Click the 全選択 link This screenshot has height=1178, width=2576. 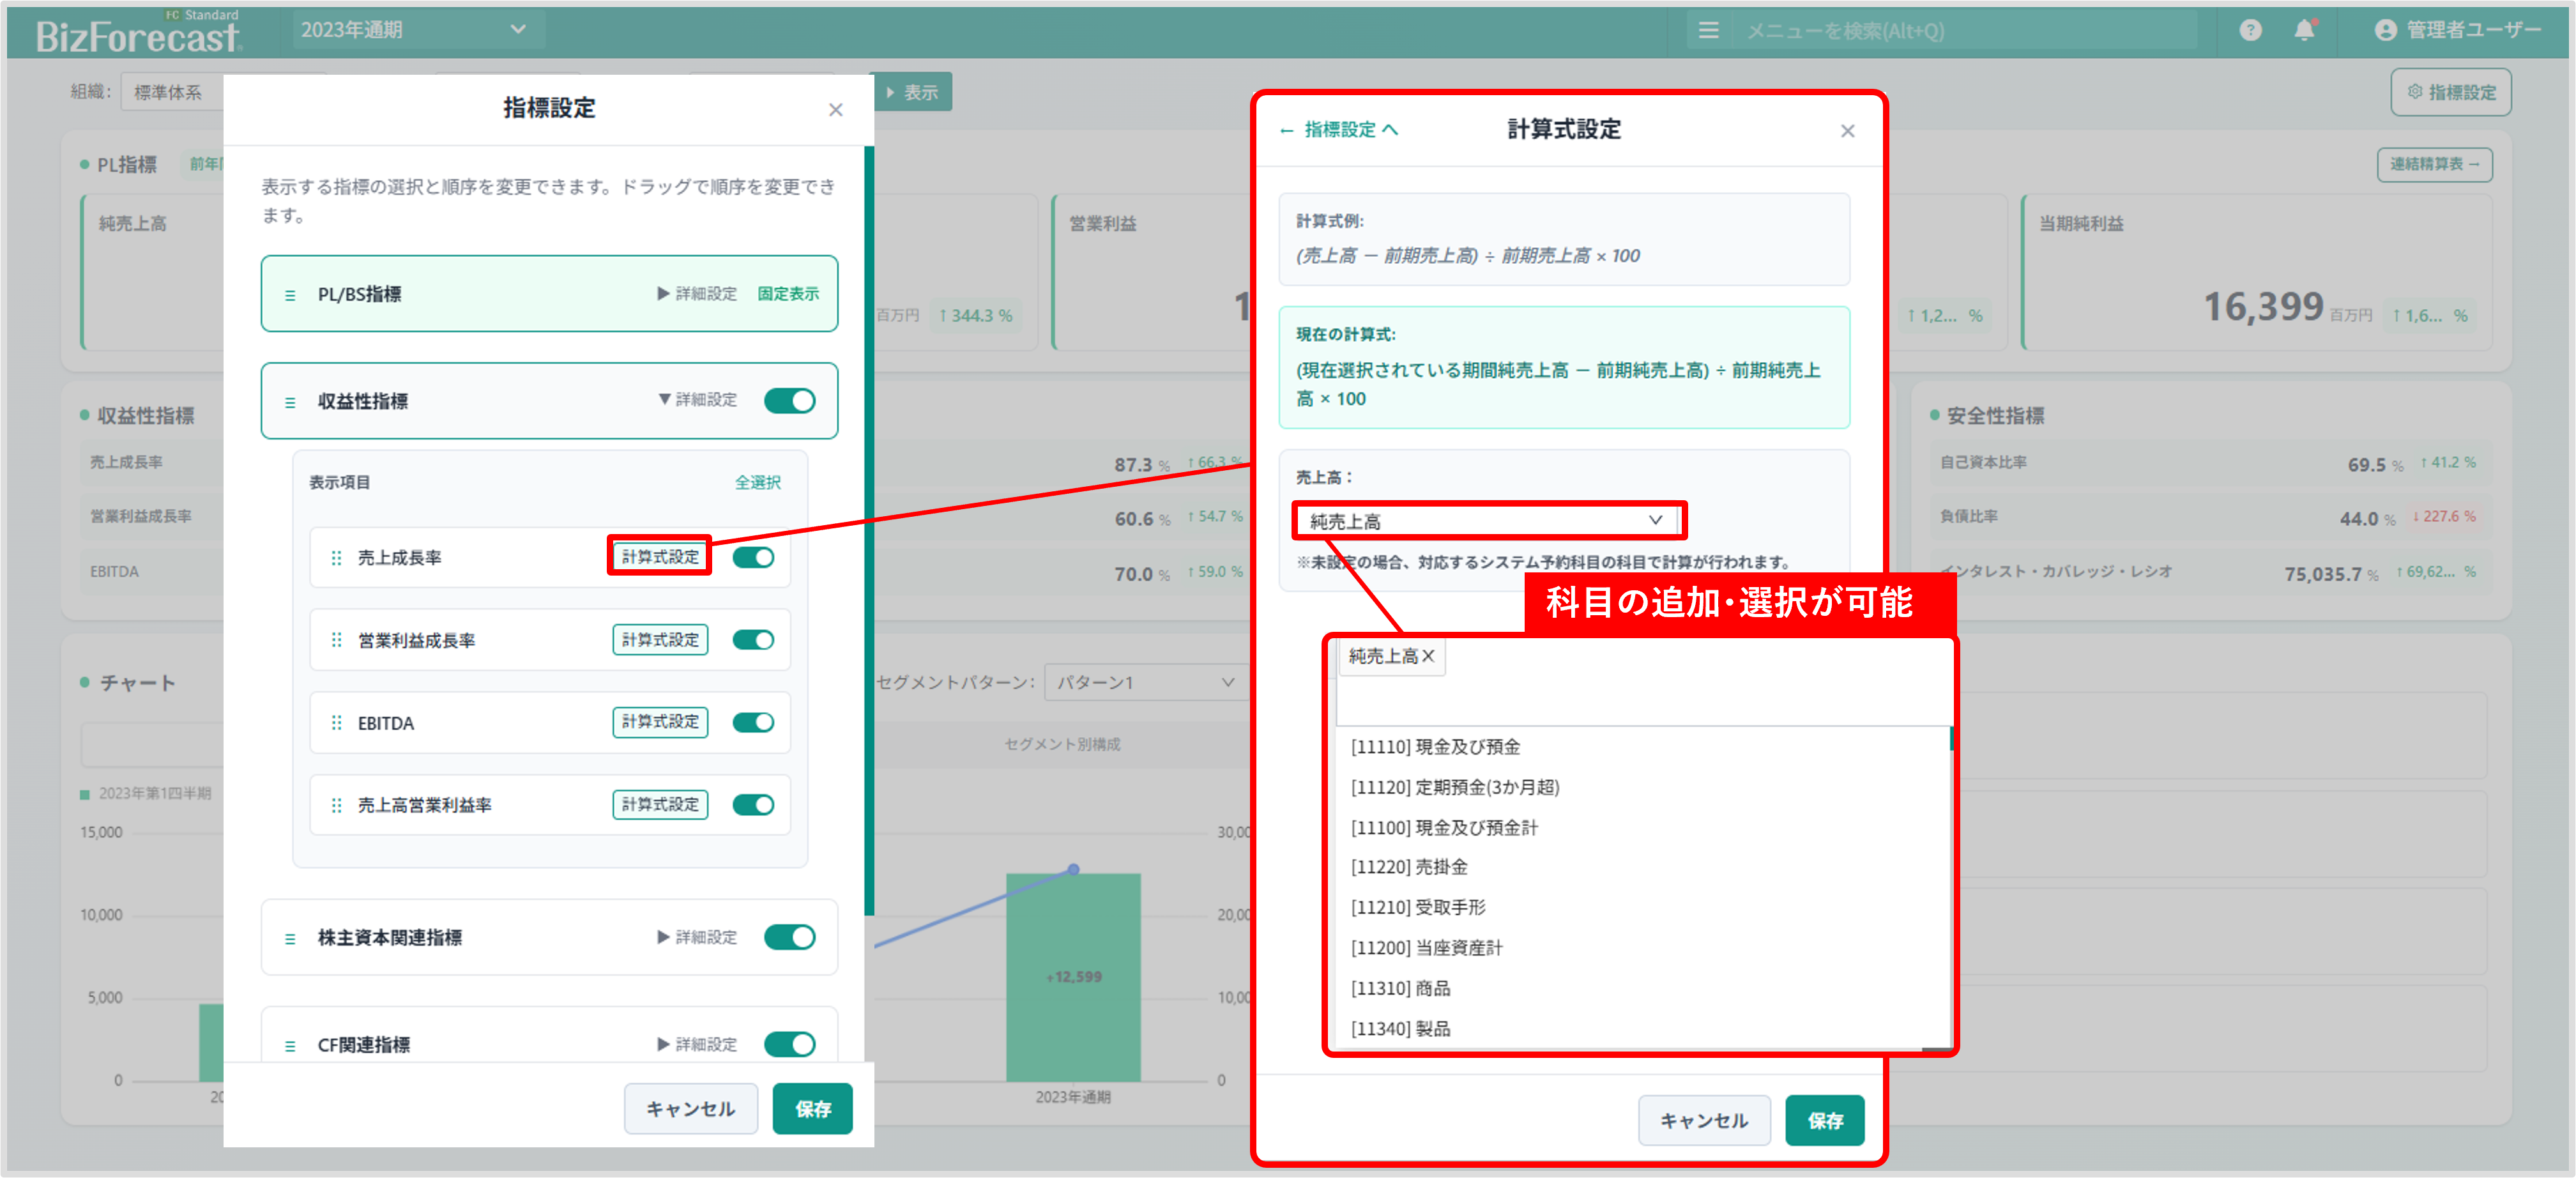pos(757,482)
